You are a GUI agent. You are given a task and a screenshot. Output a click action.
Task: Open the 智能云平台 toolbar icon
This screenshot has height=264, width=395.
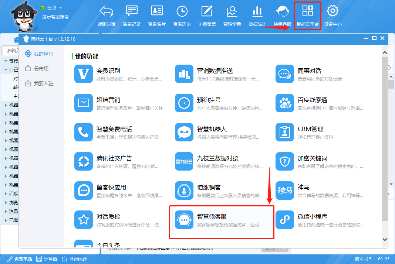pos(307,16)
